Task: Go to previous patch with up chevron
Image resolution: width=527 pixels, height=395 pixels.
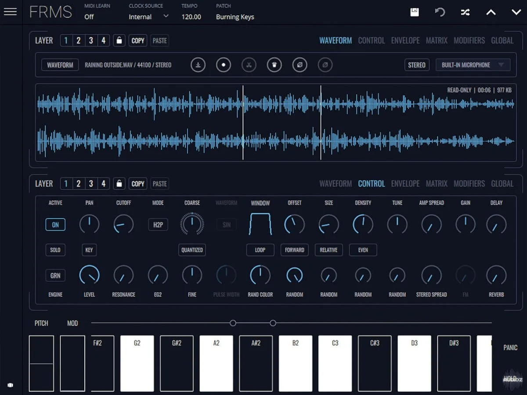Action: tap(491, 12)
